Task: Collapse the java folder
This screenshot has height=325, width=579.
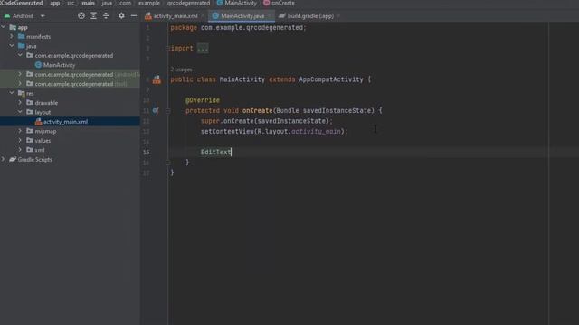Action: pyautogui.click(x=12, y=46)
